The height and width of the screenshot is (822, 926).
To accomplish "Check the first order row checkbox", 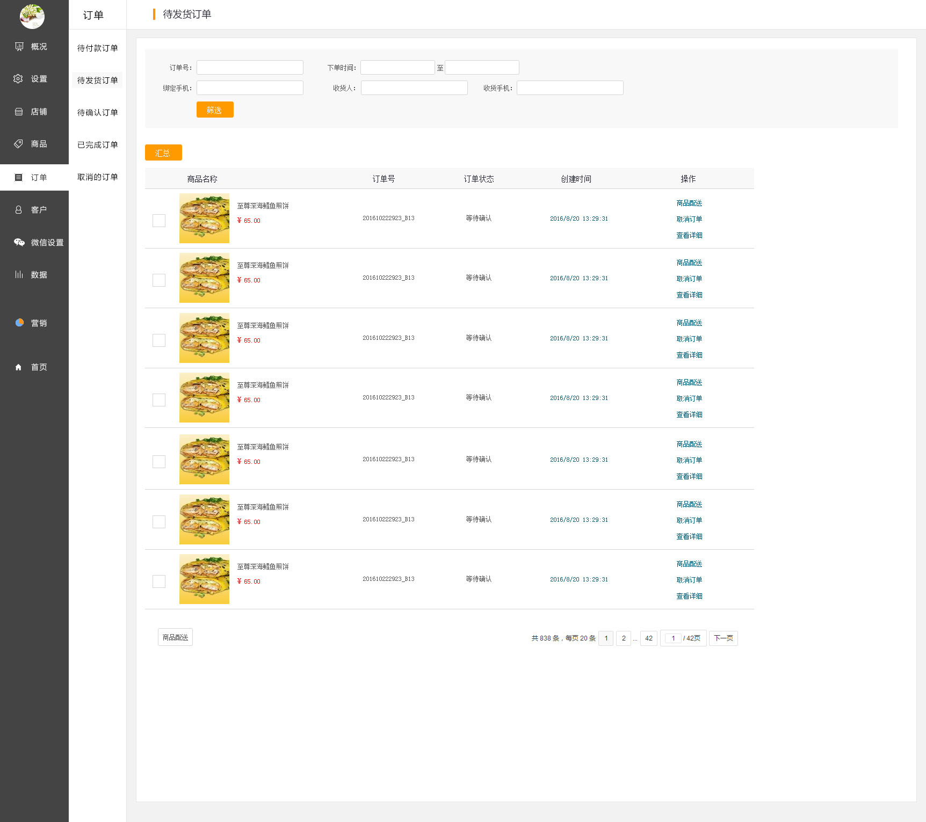I will coord(159,221).
